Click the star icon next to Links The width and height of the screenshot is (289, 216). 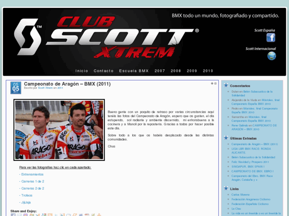(x=226, y=188)
